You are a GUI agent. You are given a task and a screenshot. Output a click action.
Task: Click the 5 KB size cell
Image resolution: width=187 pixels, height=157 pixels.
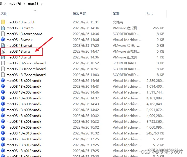pyautogui.click(x=160, y=51)
